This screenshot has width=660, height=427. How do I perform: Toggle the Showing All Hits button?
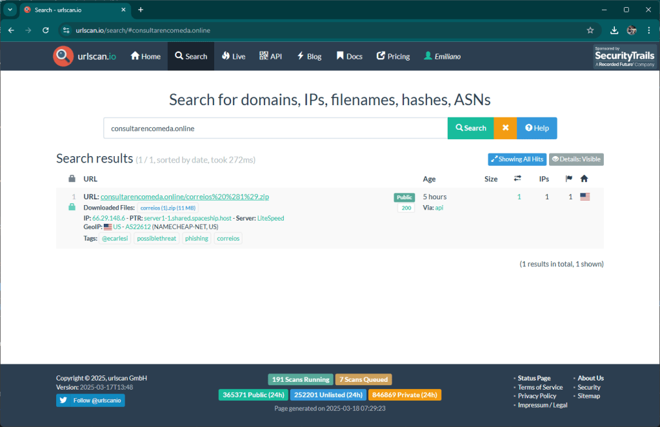pos(517,159)
